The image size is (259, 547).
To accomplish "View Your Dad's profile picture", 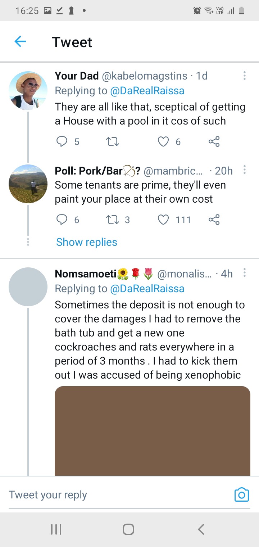I will (28, 90).
